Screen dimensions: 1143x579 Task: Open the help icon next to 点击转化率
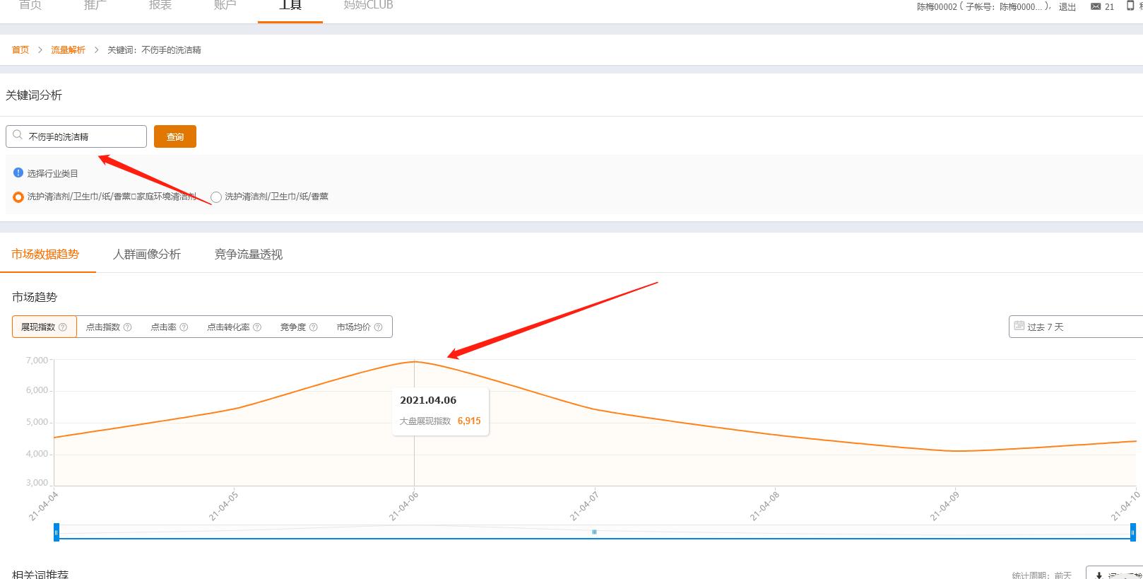(x=257, y=327)
